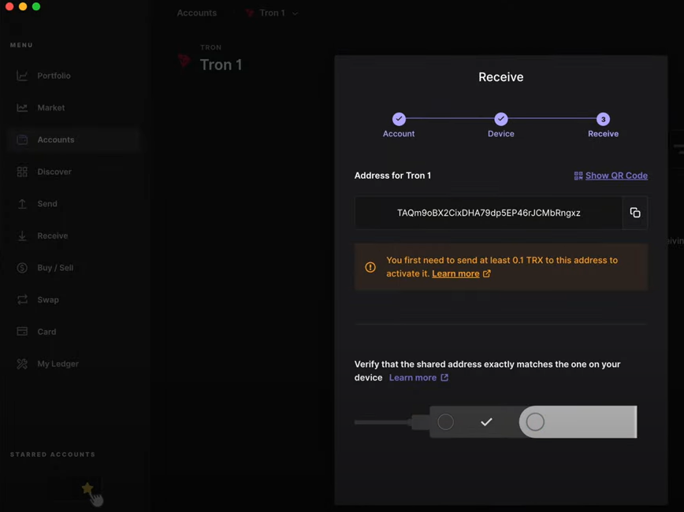Go to completed Account step
684x512 pixels.
point(399,119)
